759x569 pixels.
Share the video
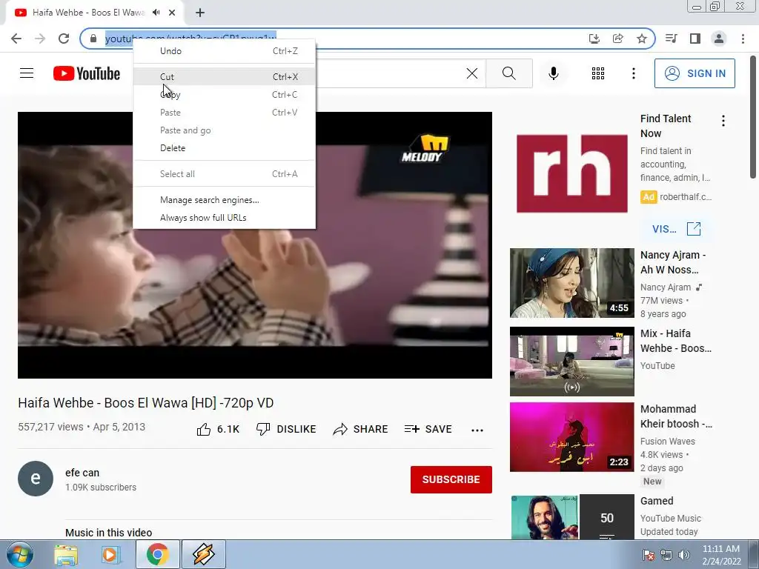click(x=361, y=429)
